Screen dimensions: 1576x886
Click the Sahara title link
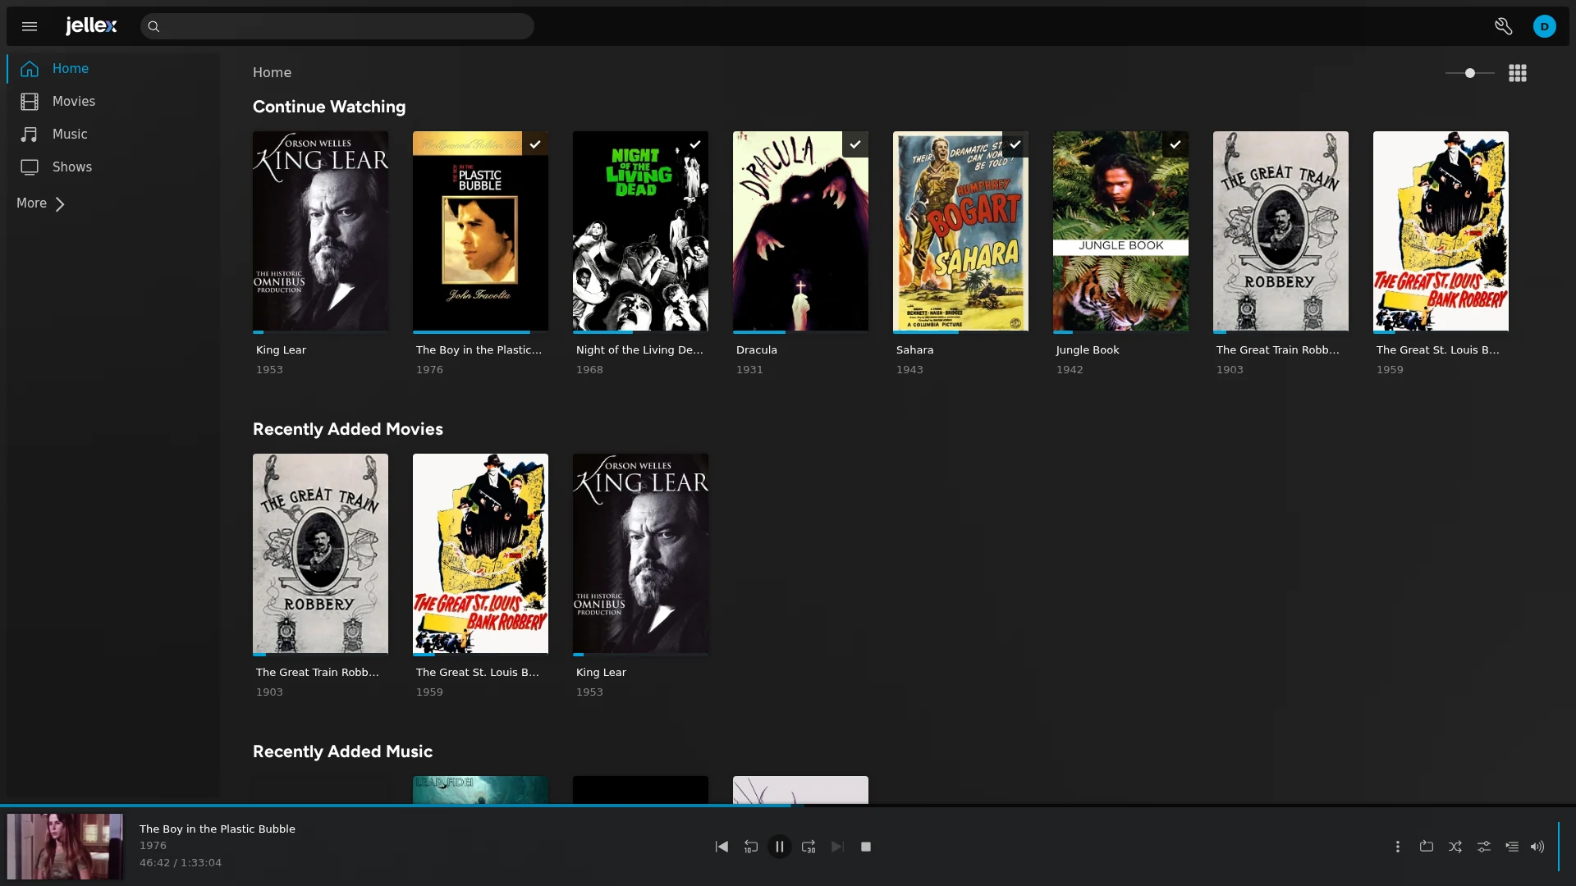[x=914, y=350]
